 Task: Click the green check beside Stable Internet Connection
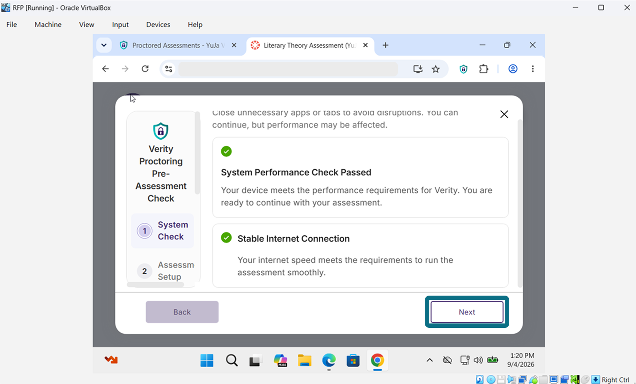click(226, 238)
